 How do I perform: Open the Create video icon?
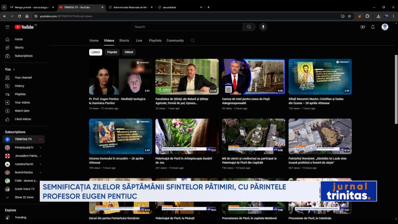coord(363,27)
